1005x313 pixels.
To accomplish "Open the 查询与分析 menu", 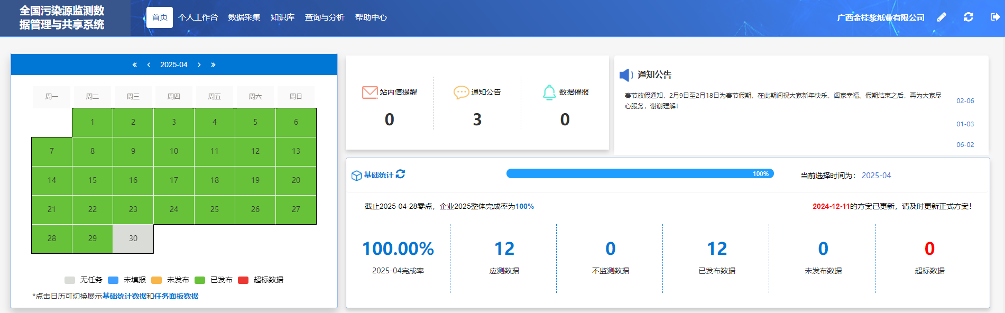I will (x=325, y=17).
